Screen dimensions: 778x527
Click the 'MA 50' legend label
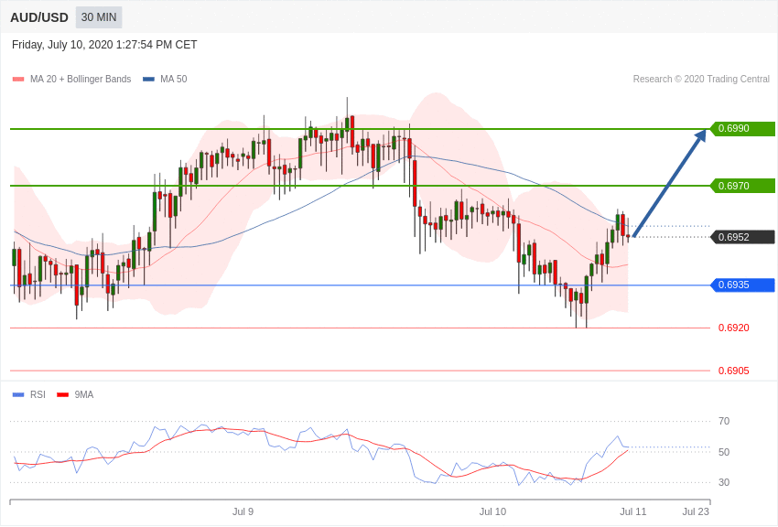(x=173, y=79)
